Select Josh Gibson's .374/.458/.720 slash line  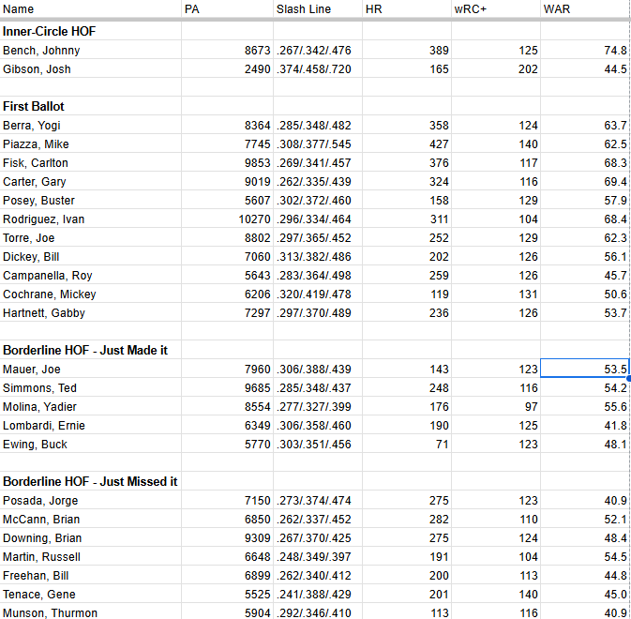click(318, 69)
